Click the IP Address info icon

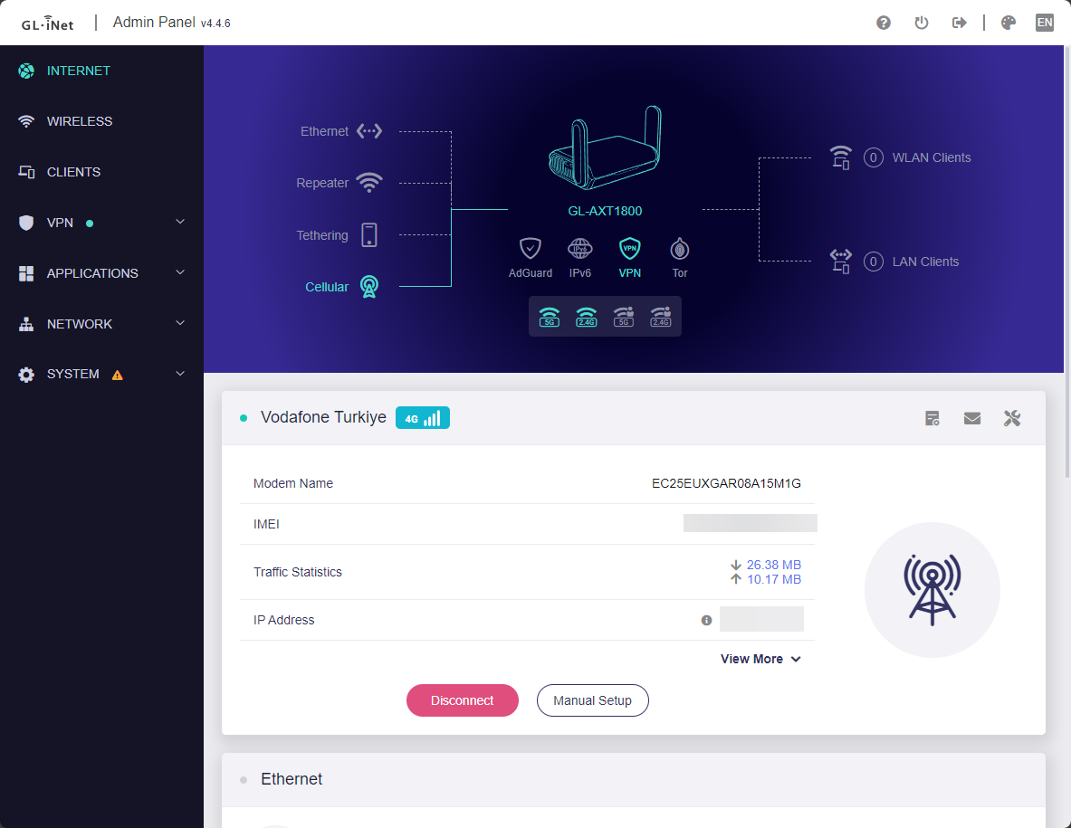click(706, 620)
